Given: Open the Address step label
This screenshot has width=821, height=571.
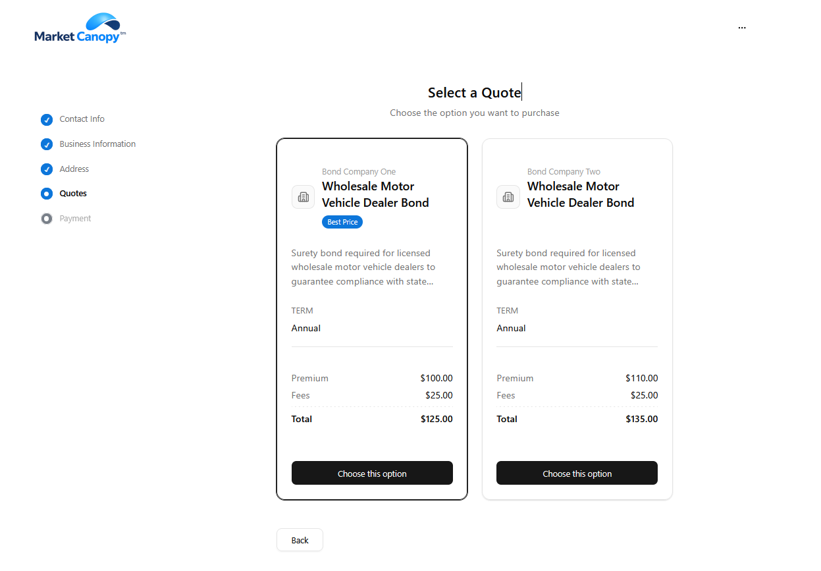Looking at the screenshot, I should coord(74,169).
